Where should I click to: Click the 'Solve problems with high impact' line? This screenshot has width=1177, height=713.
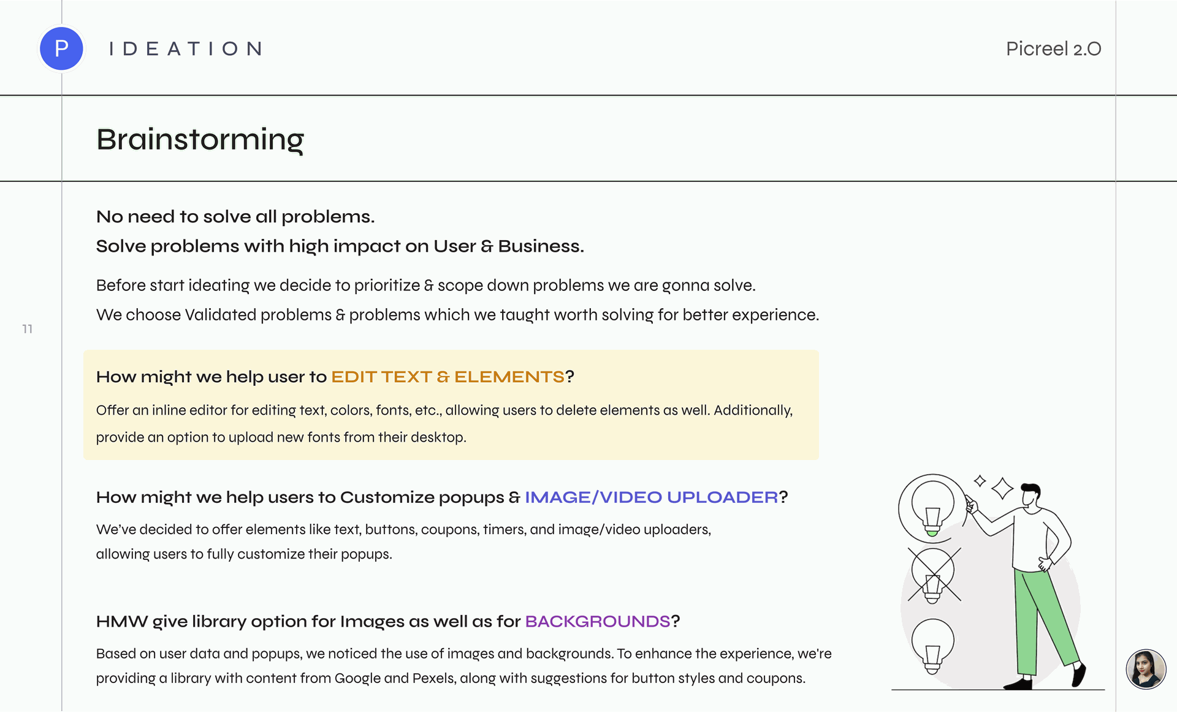pos(340,246)
